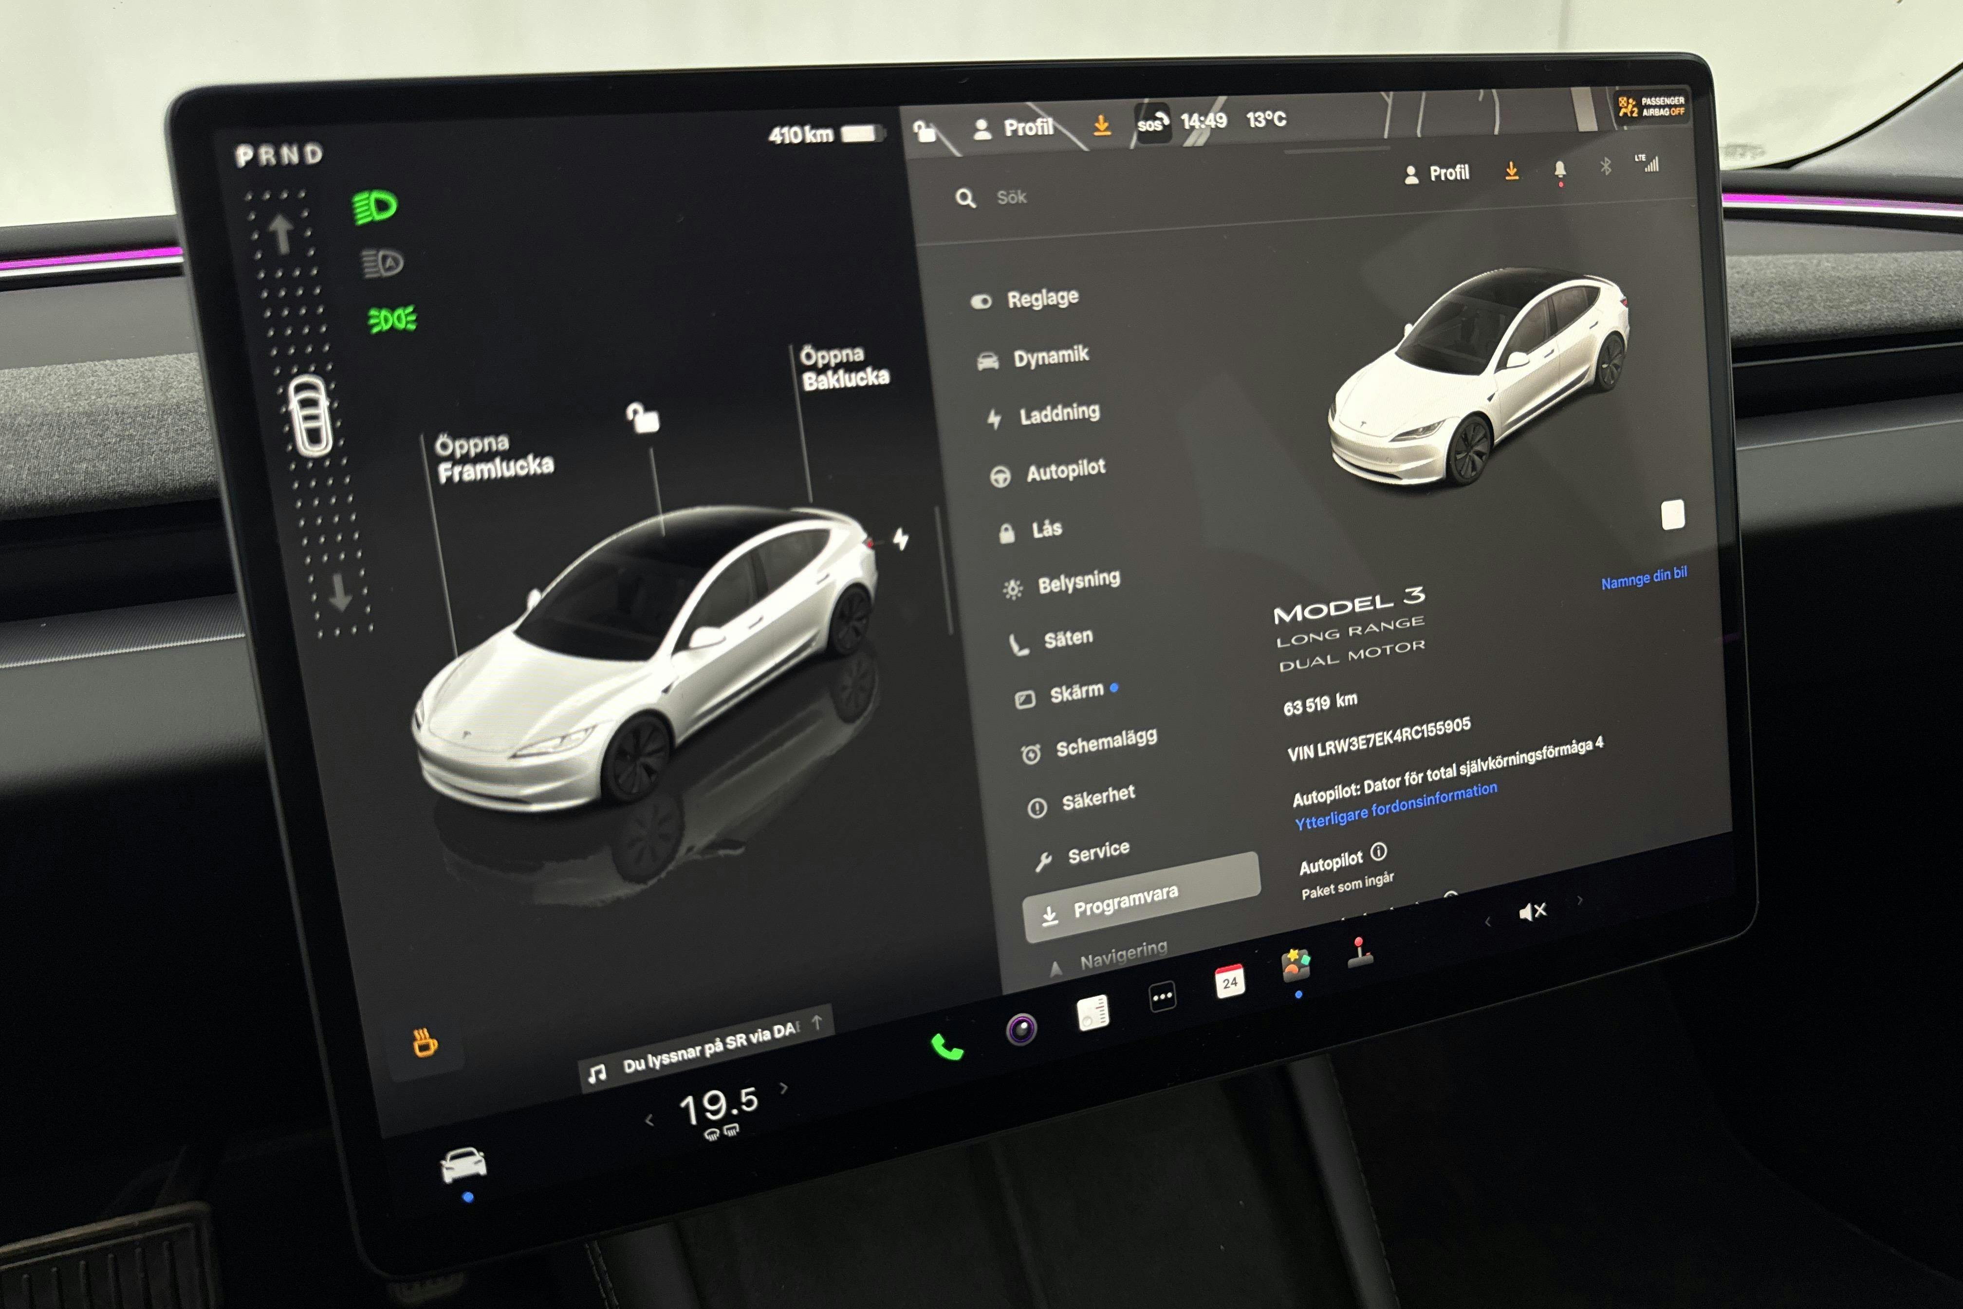Unmute the volume speaker icon
The width and height of the screenshot is (1963, 1309).
point(1532,912)
